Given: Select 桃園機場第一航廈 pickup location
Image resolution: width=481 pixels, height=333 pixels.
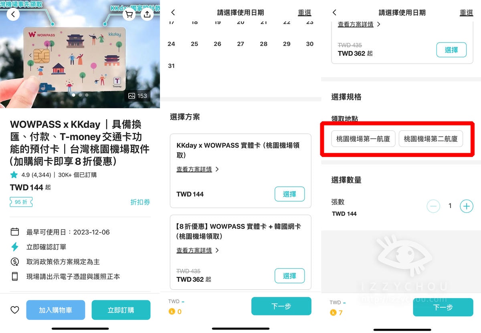Looking at the screenshot, I should click(363, 139).
